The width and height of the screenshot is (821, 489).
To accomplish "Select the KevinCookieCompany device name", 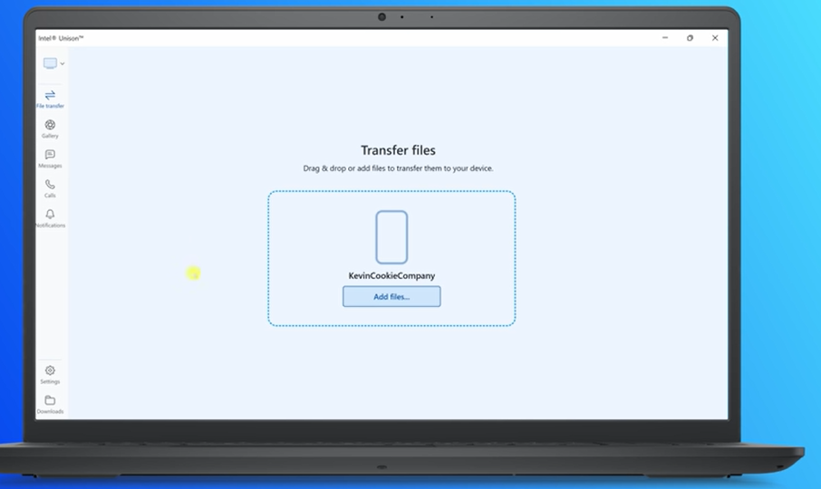I will [391, 275].
